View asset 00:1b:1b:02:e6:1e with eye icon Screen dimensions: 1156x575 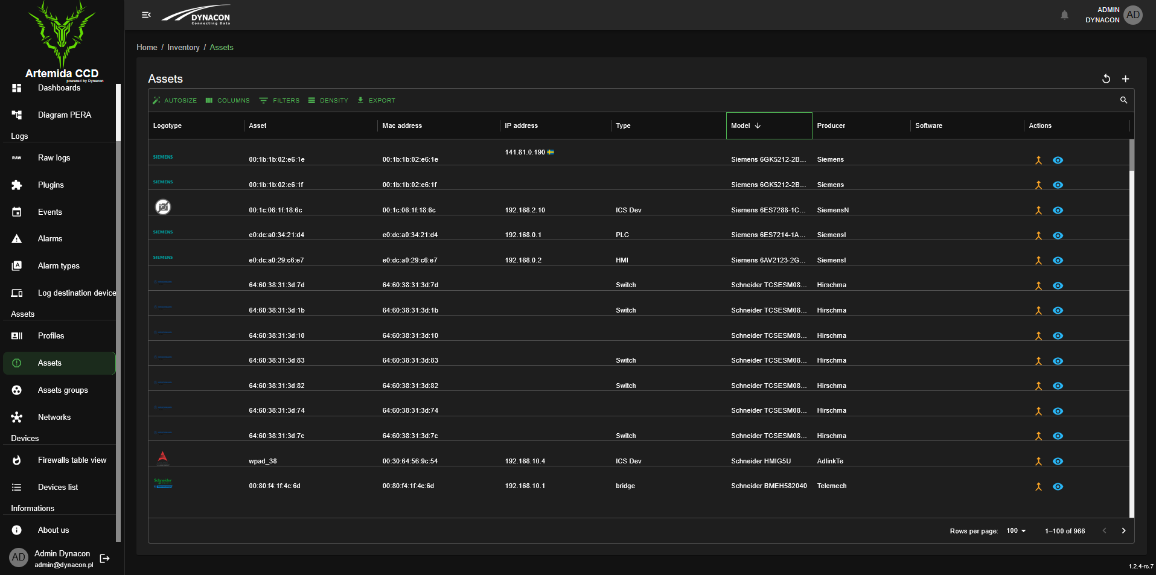click(x=1058, y=160)
